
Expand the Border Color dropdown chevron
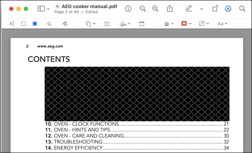coord(190,24)
